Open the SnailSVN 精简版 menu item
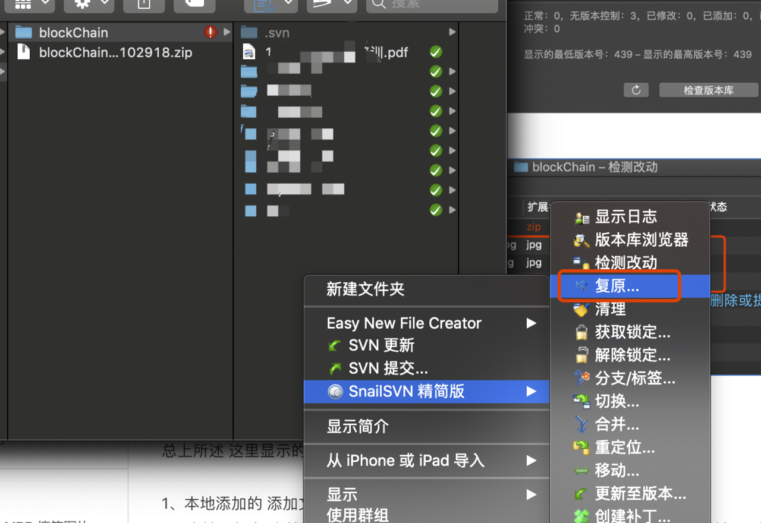The width and height of the screenshot is (761, 523). [426, 392]
